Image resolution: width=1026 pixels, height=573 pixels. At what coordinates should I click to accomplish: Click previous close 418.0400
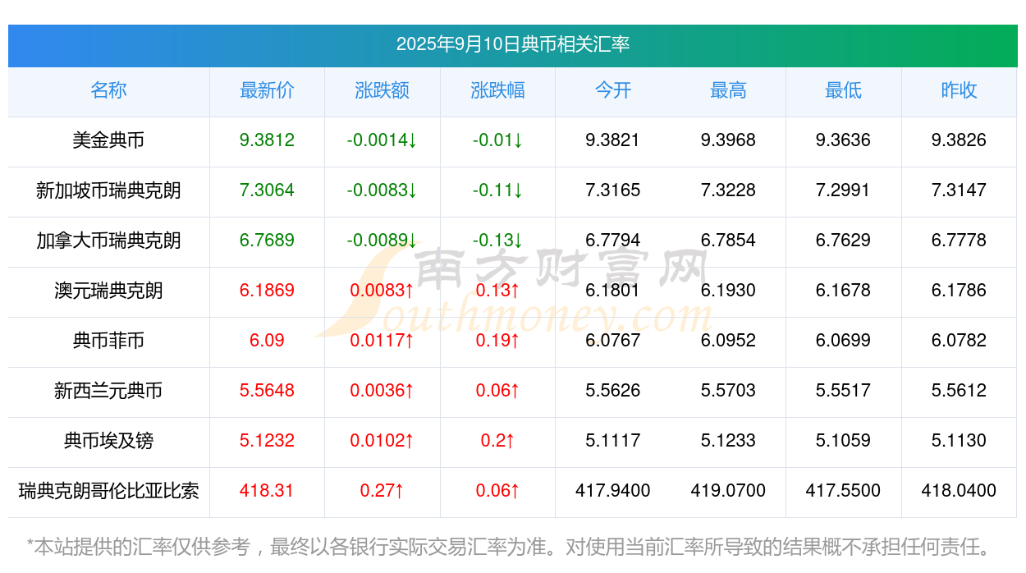[959, 491]
